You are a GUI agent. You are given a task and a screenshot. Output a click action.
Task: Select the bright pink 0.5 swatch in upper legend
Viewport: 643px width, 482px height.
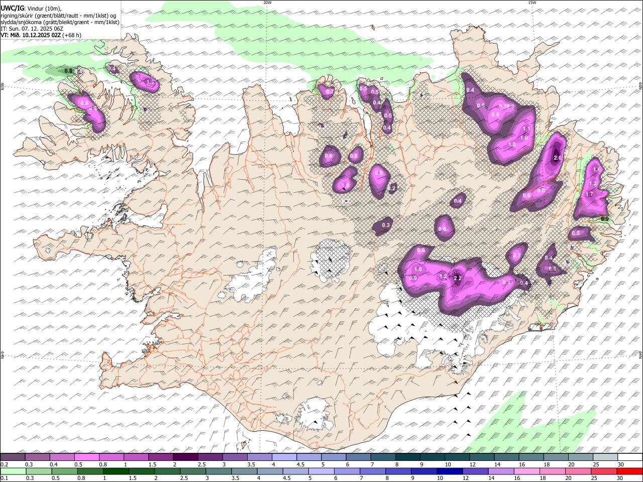click(x=86, y=457)
